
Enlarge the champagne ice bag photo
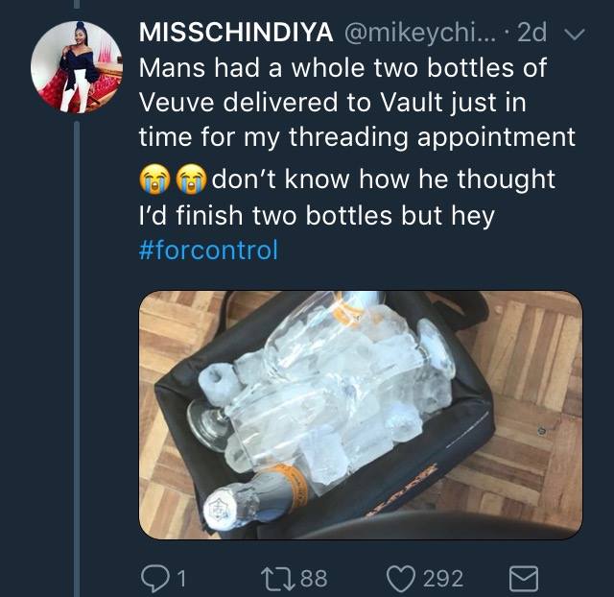point(361,415)
